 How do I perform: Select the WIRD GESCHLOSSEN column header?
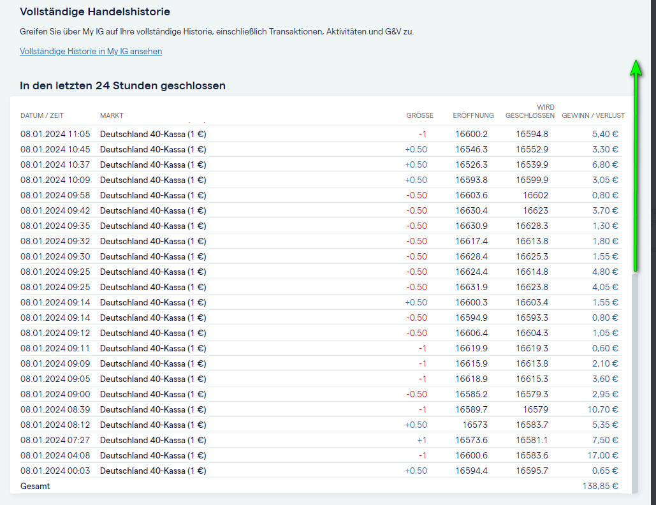530,112
